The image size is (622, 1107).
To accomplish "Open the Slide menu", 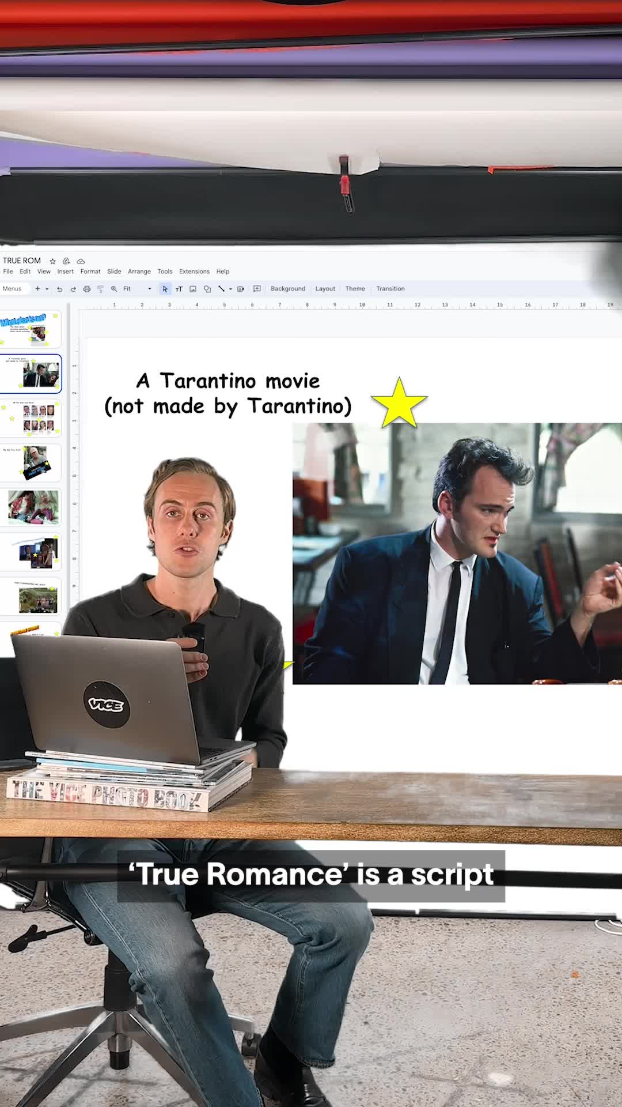I will tap(114, 272).
